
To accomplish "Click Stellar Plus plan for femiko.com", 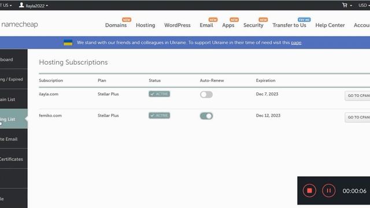I will [x=108, y=116].
